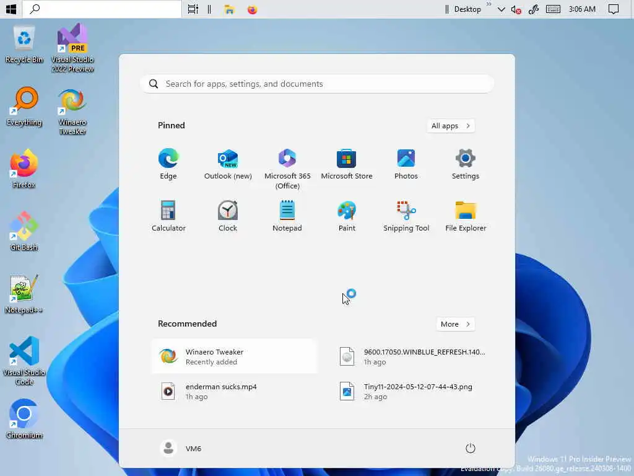
Task: Select Visual Studio Code desktop shortcut
Action: coord(24,361)
